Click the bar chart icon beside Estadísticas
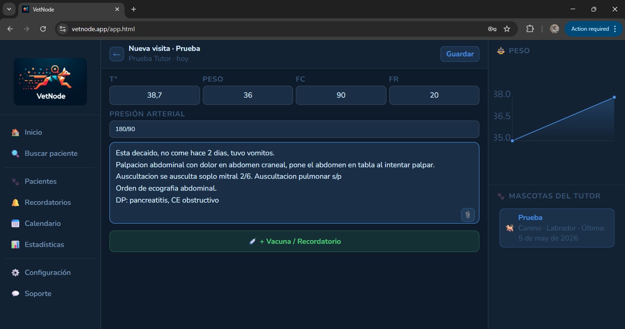This screenshot has height=329, width=625. pos(16,245)
